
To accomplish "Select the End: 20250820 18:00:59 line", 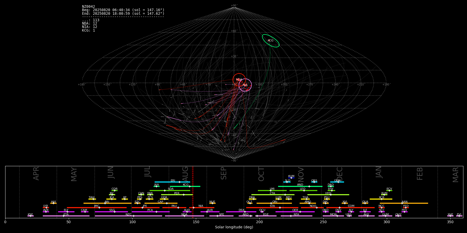I will [x=123, y=13].
